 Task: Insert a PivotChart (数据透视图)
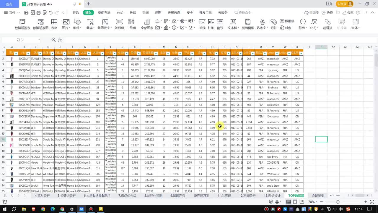40,24
